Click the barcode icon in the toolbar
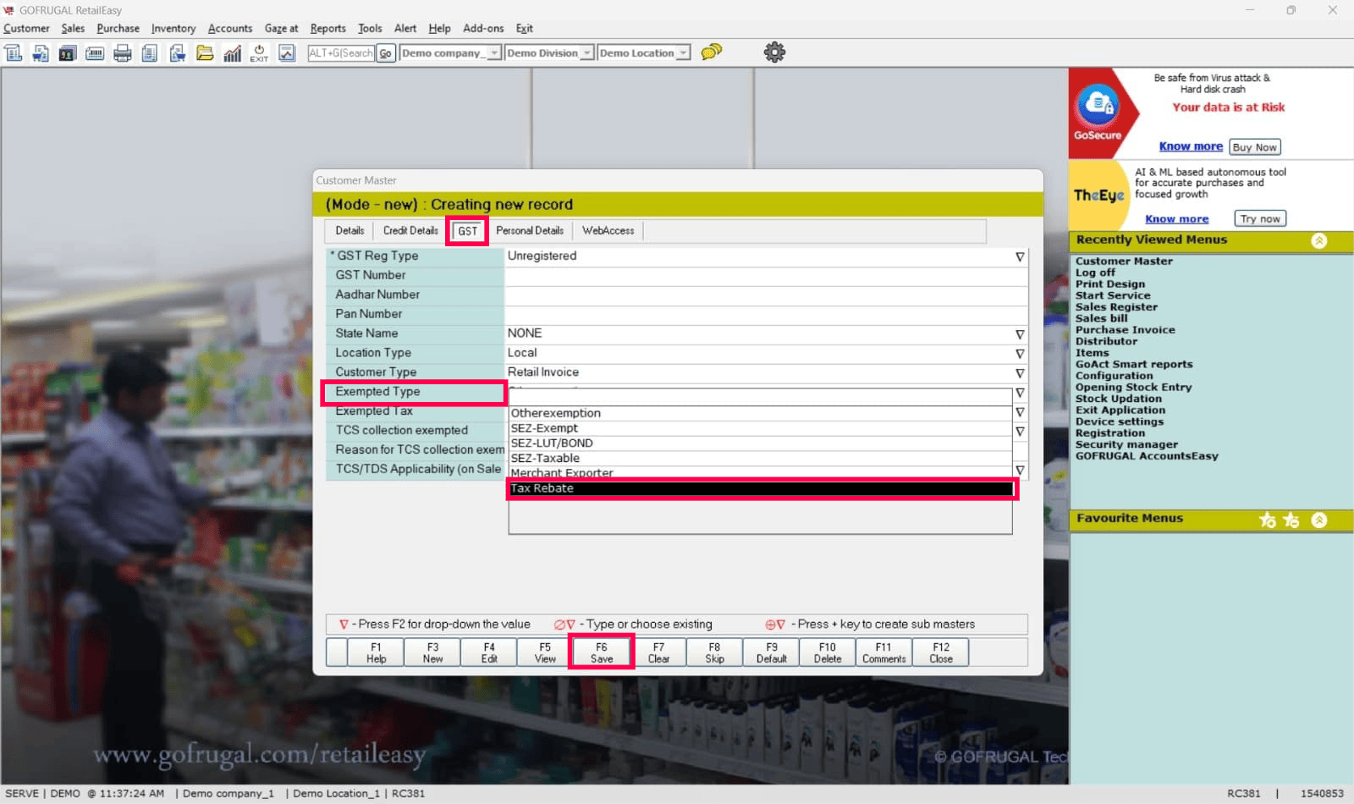Screen dimensions: 1354x804 click(95, 53)
